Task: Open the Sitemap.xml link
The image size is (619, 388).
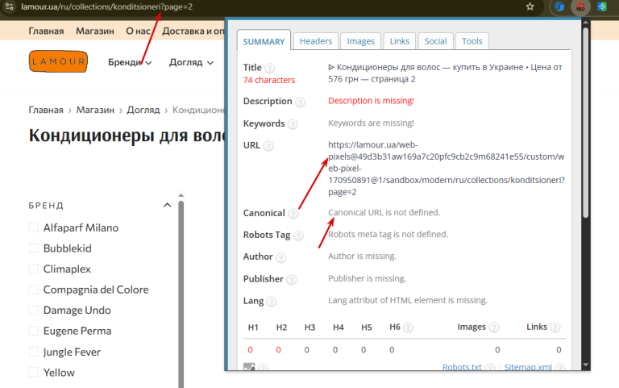Action: (x=528, y=367)
